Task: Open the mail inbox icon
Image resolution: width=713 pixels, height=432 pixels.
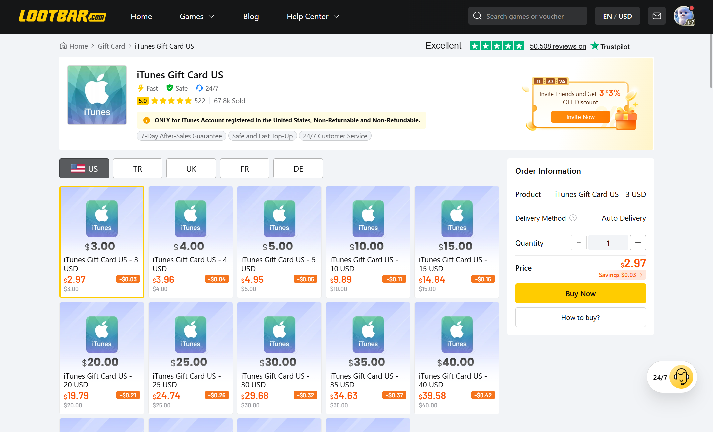Action: [x=657, y=16]
